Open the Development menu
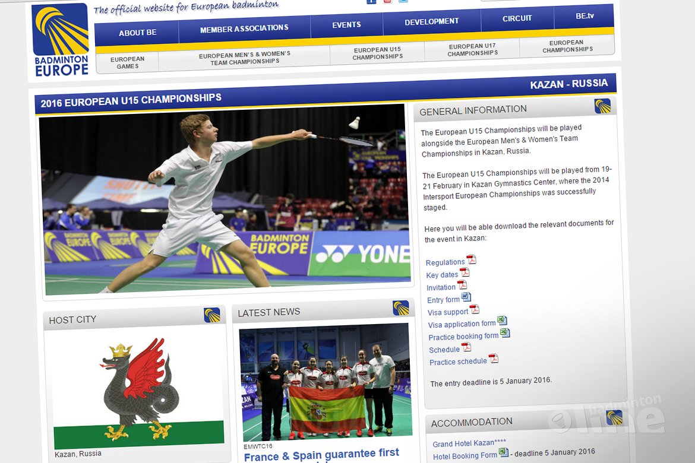This screenshot has height=463, width=695. [x=432, y=21]
